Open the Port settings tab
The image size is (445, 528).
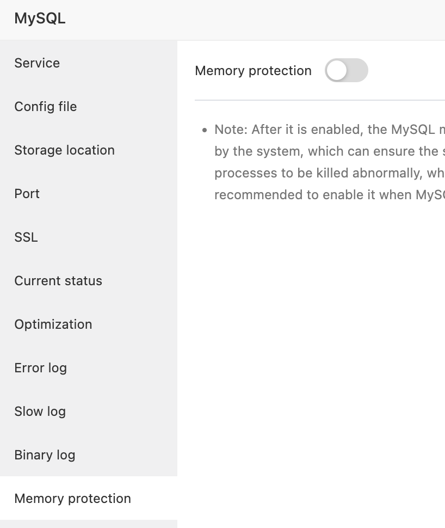tap(27, 194)
